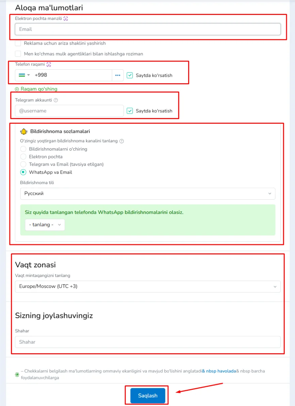The image size is (295, 406).
Task: Check Reklama uchun ariza shaklini yashirish
Action: [18, 43]
